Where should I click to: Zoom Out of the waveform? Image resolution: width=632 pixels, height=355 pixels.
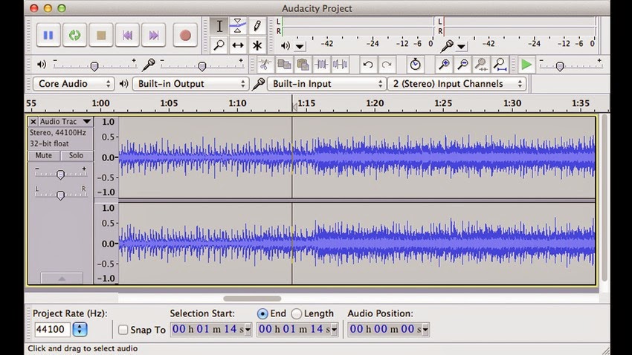click(x=462, y=65)
